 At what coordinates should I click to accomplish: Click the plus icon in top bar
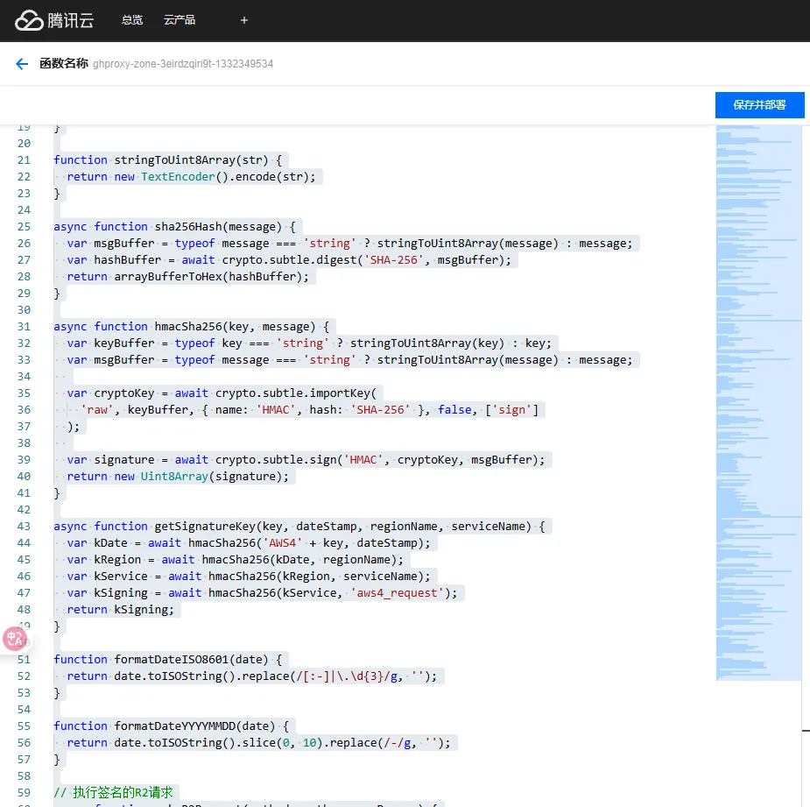coord(243,20)
